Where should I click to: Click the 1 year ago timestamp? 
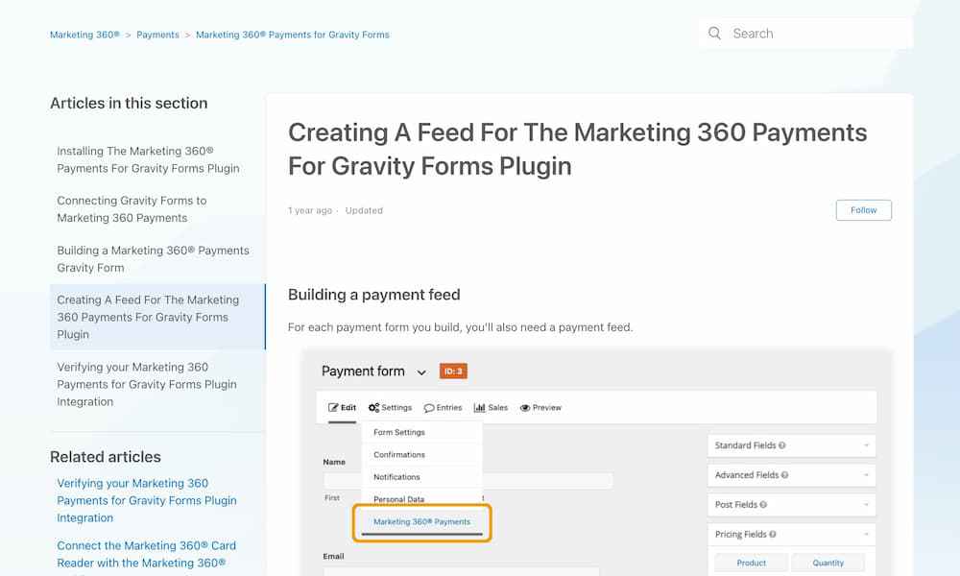click(x=310, y=210)
